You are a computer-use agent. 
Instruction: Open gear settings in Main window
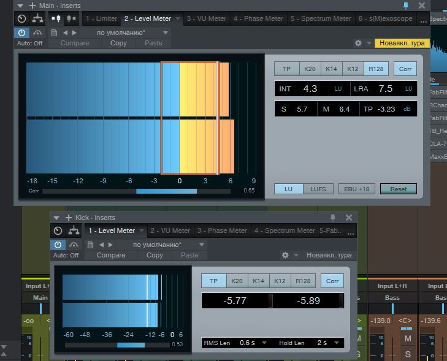pos(358,43)
